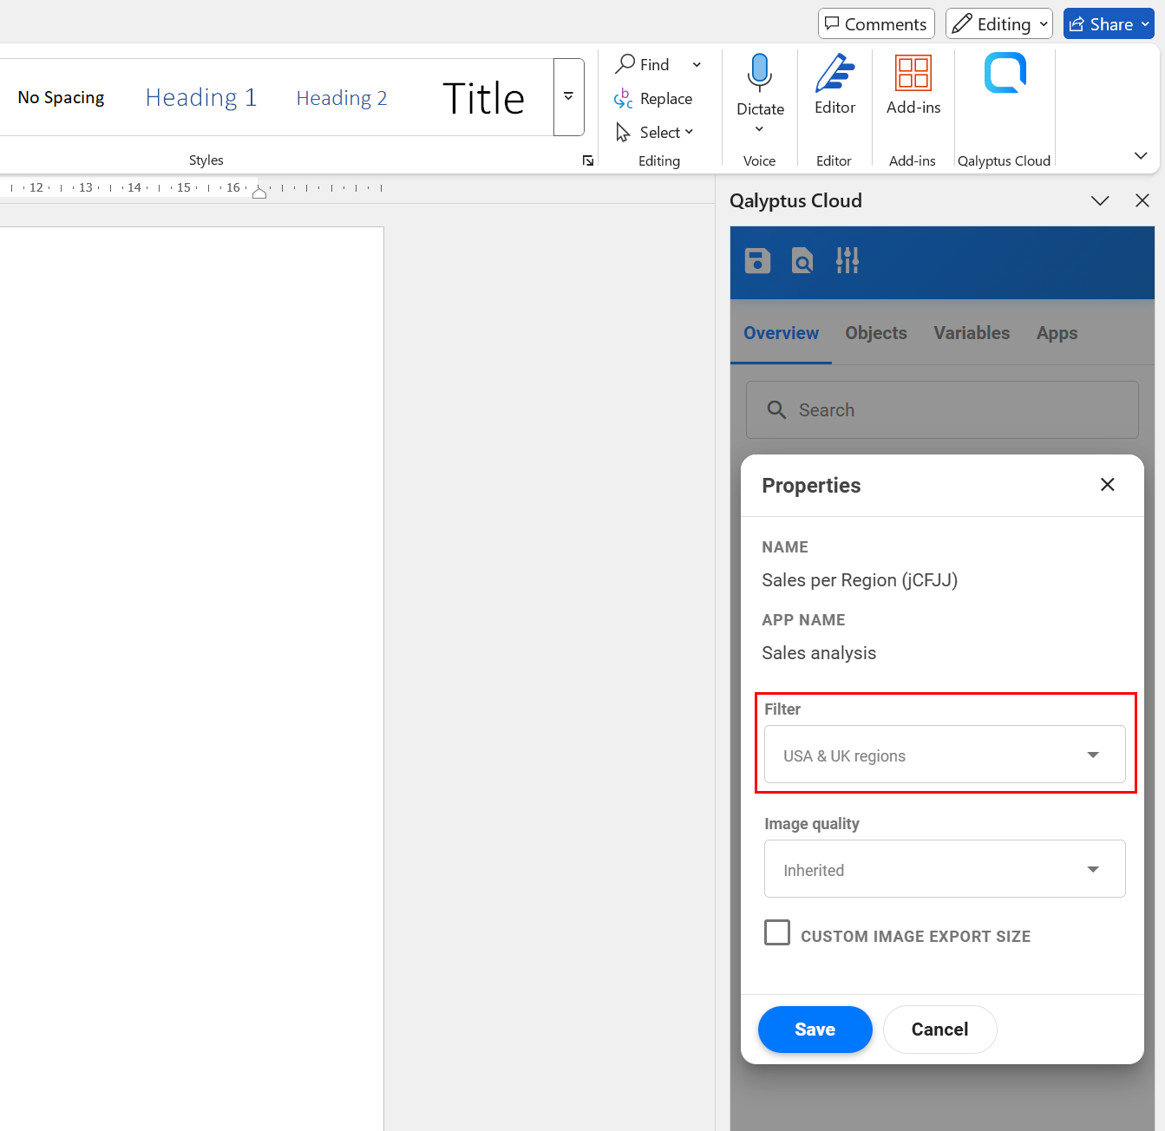This screenshot has width=1165, height=1131.
Task: Click the save icon in Qalyptus toolbar
Action: point(757,260)
